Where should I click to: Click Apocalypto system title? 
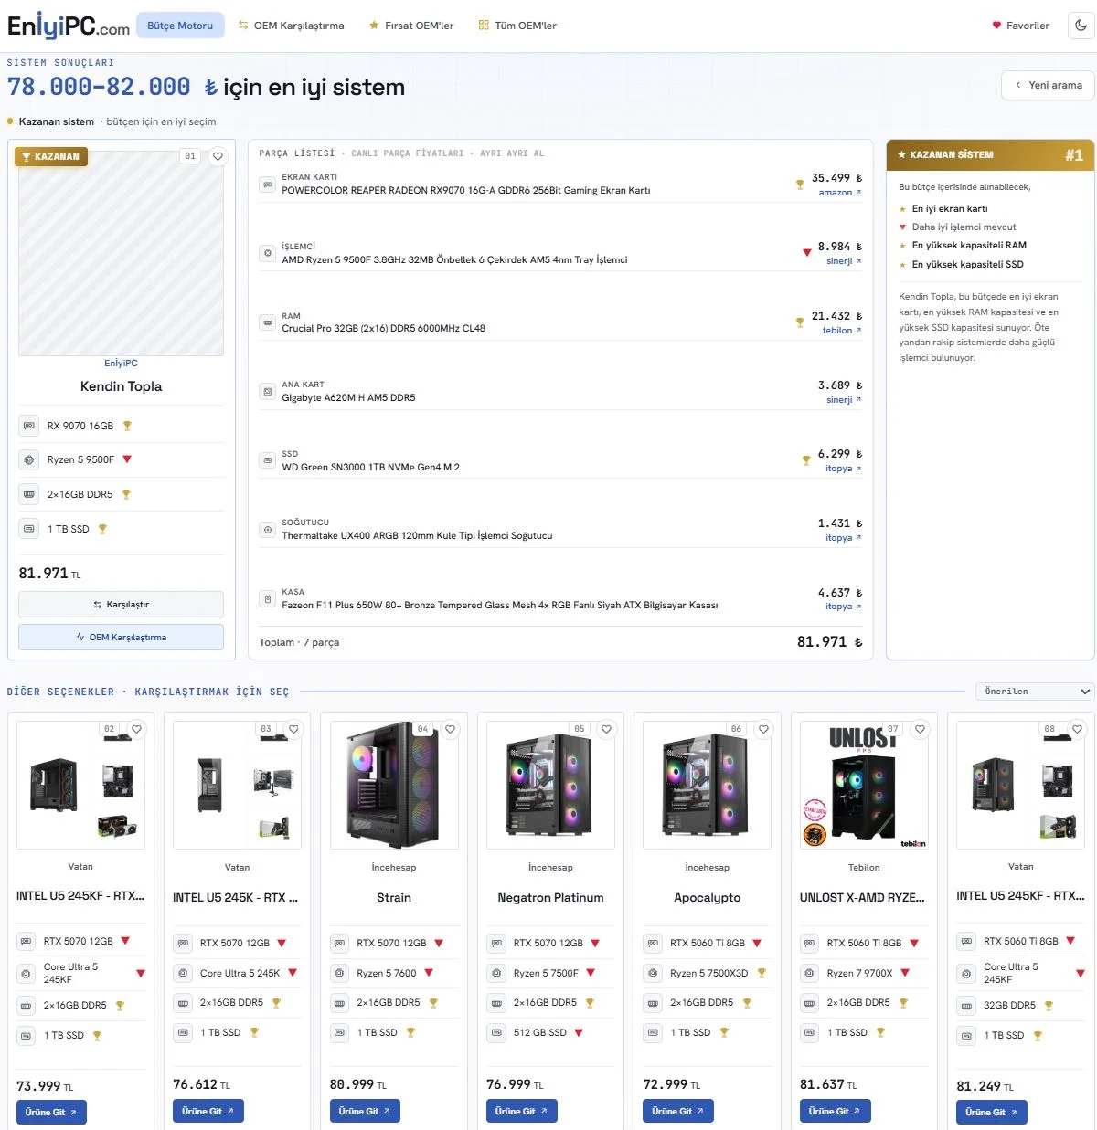(708, 898)
